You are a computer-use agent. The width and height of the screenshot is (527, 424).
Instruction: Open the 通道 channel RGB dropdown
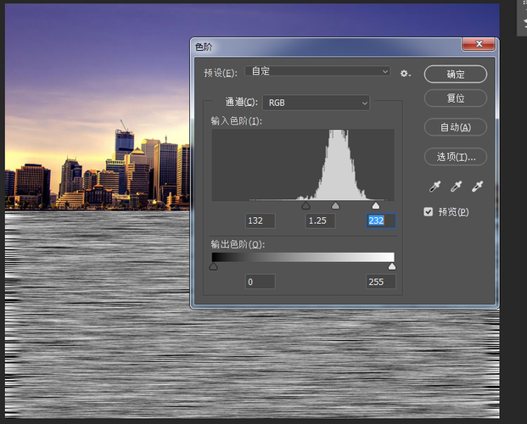(317, 103)
